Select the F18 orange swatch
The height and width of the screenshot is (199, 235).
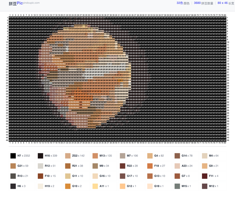[x=150, y=166]
